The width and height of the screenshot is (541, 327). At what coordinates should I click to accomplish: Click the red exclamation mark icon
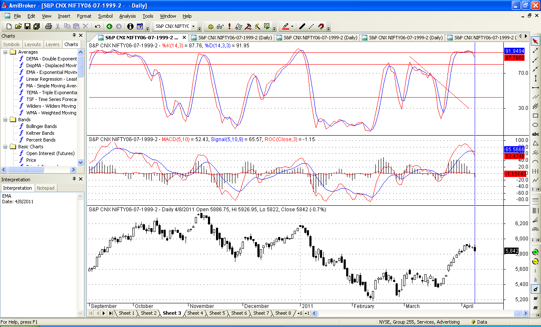[230, 26]
